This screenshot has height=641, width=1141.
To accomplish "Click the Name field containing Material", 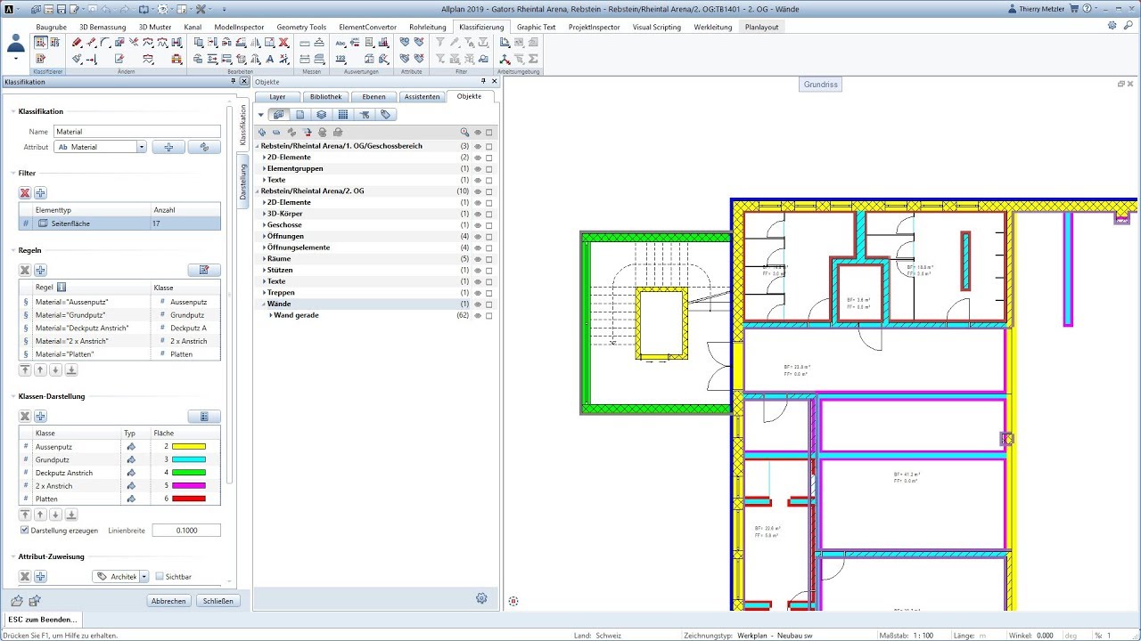I will click(x=136, y=132).
